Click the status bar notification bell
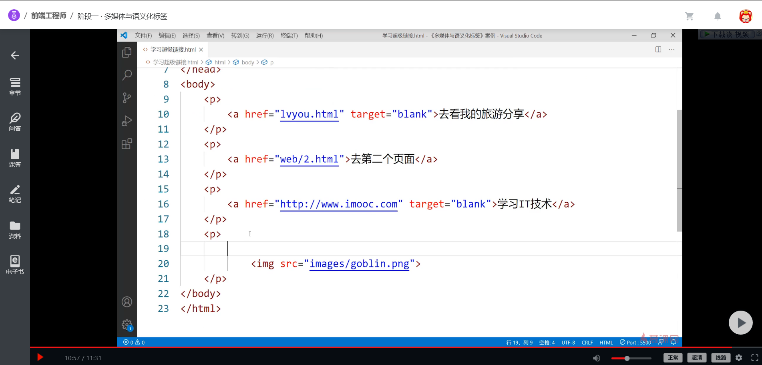The width and height of the screenshot is (762, 365). tap(674, 342)
